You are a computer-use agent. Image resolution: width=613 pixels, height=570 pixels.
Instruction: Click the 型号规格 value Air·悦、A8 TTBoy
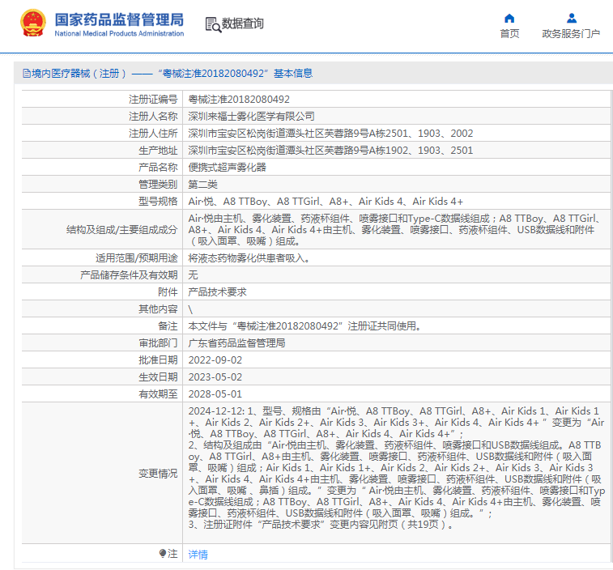tap(326, 202)
